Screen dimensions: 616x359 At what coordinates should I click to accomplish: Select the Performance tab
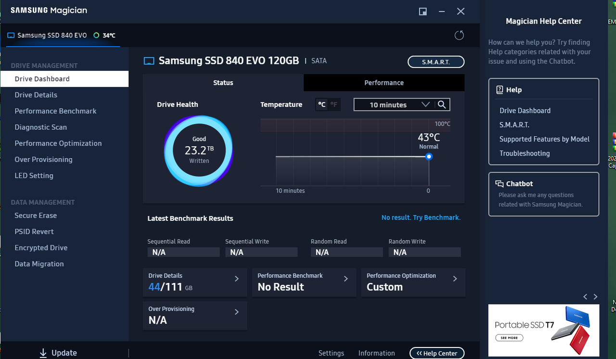point(384,83)
